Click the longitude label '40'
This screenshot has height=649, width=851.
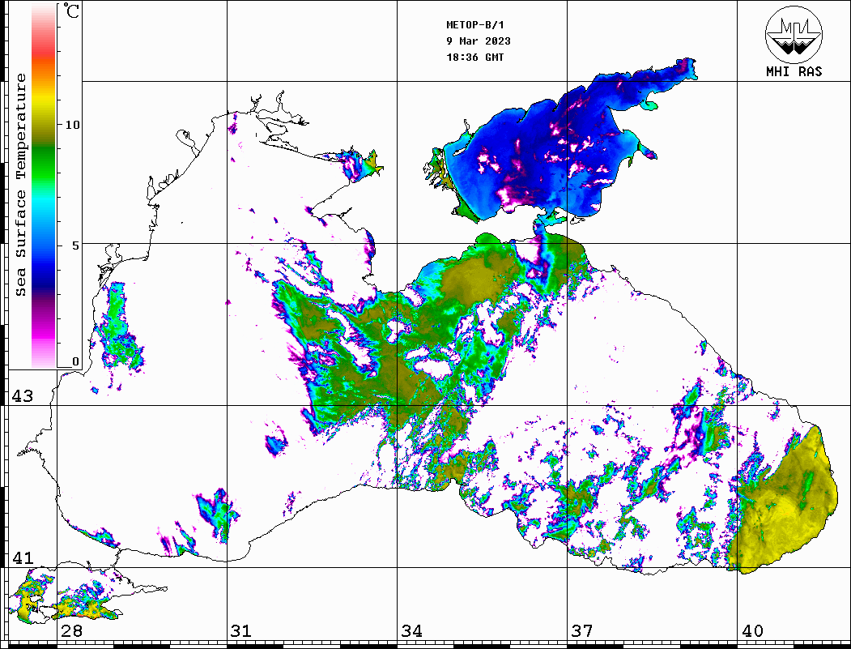pyautogui.click(x=752, y=631)
